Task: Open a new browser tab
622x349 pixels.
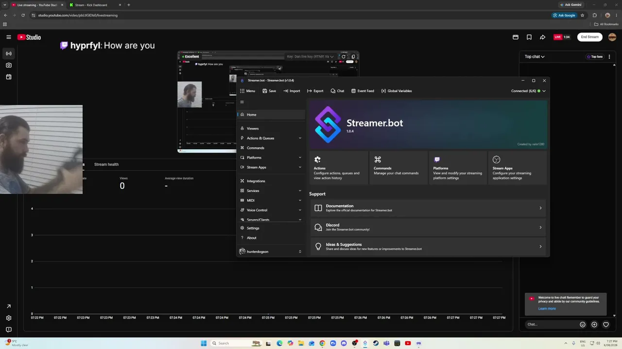Action: click(x=129, y=5)
